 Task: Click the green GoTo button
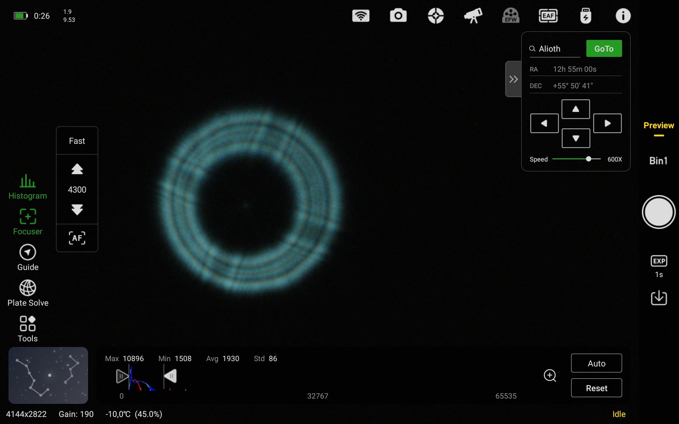pyautogui.click(x=604, y=49)
